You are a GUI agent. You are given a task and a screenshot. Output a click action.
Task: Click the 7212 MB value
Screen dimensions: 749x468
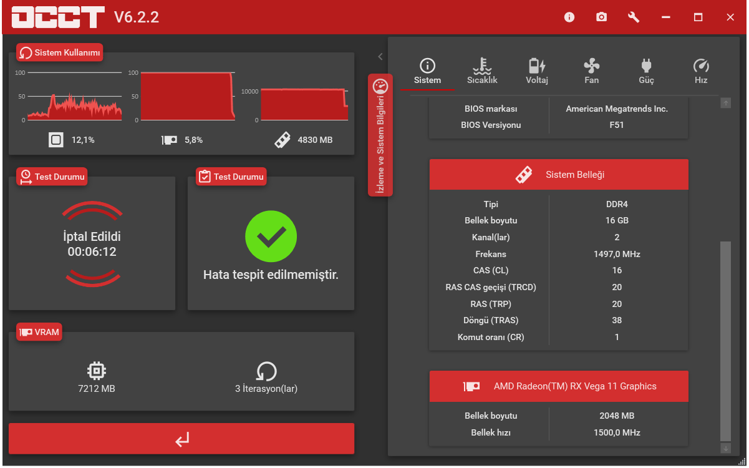[96, 389]
